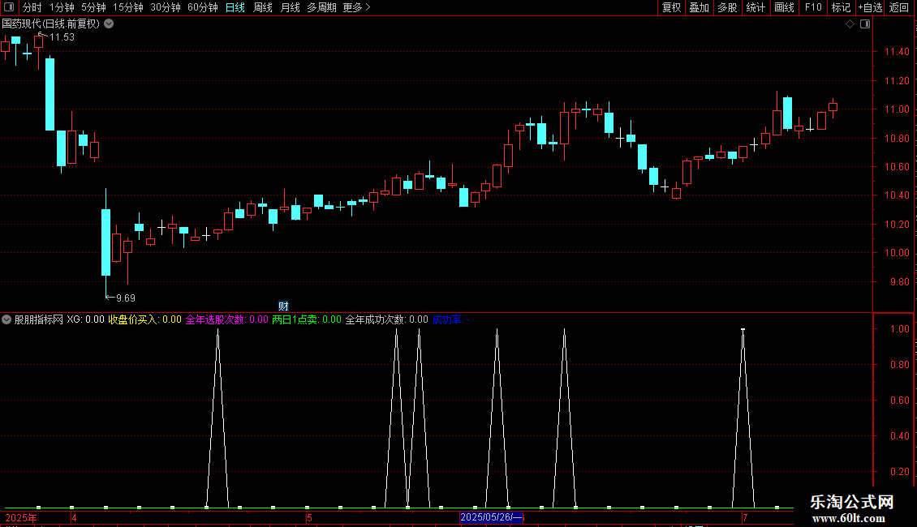Click the diamond icon in chart corner
Image resolution: width=917 pixels, height=527 pixels.
point(850,24)
